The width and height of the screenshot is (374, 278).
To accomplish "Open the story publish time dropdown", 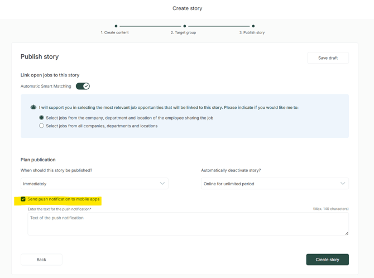I will [x=94, y=184].
